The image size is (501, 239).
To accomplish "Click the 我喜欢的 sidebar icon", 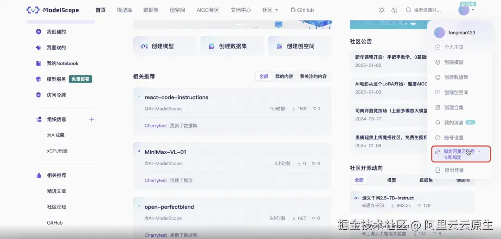I will click(39, 48).
